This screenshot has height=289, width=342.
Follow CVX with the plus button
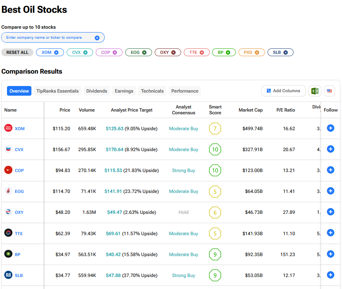[x=330, y=149]
